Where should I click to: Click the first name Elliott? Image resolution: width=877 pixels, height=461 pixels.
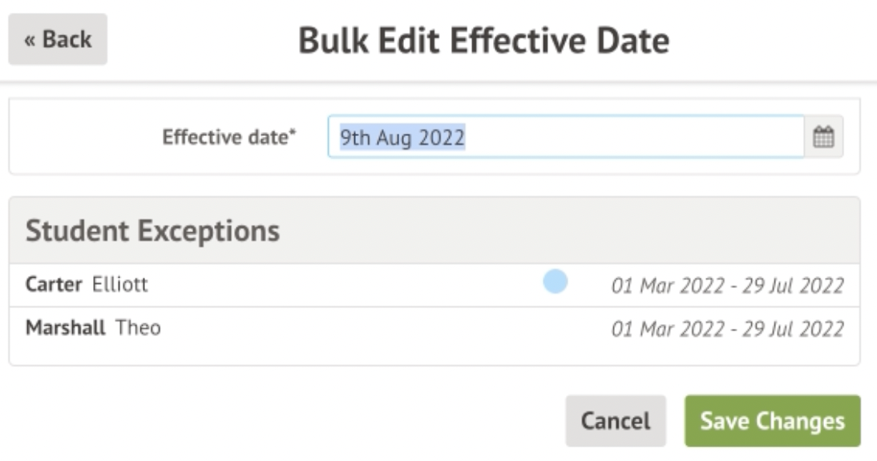point(120,285)
